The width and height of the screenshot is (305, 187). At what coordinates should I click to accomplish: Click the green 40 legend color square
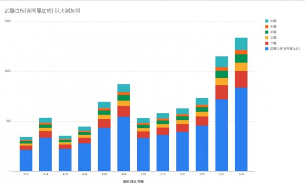[267, 32]
